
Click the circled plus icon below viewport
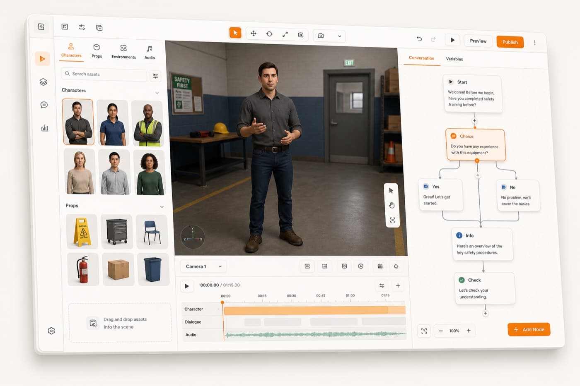[361, 266]
